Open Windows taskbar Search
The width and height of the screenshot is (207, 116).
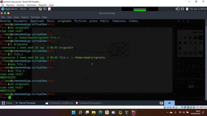(80, 112)
